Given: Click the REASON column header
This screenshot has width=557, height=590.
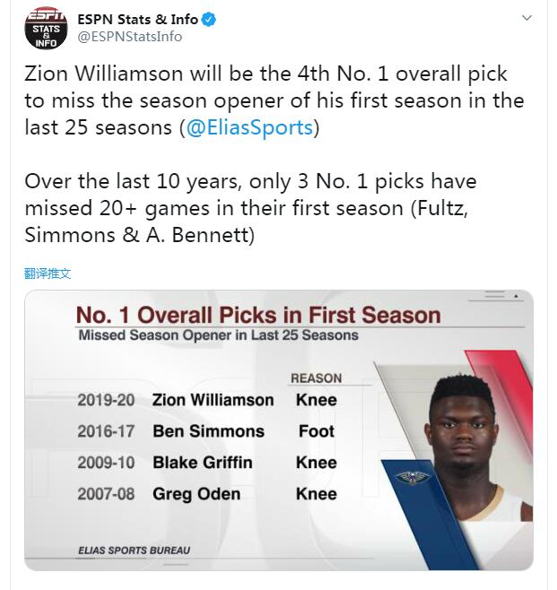Looking at the screenshot, I should coord(316,378).
